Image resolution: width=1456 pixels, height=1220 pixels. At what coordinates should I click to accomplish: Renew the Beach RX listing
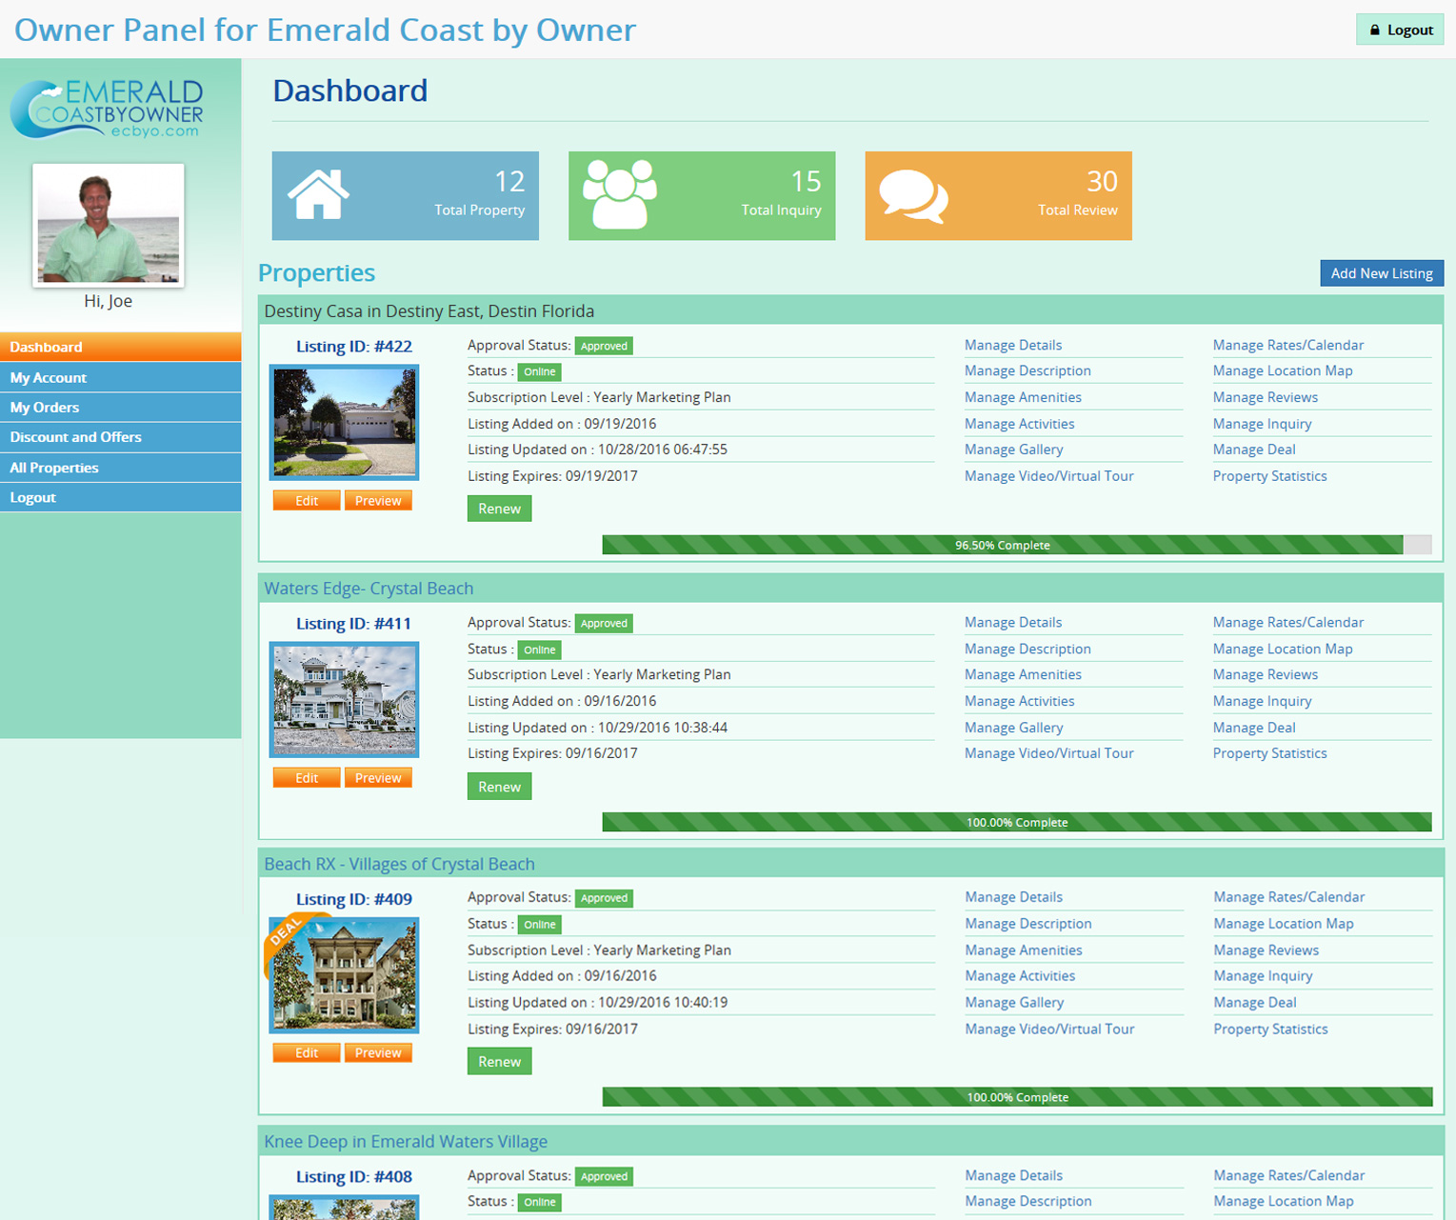500,1062
